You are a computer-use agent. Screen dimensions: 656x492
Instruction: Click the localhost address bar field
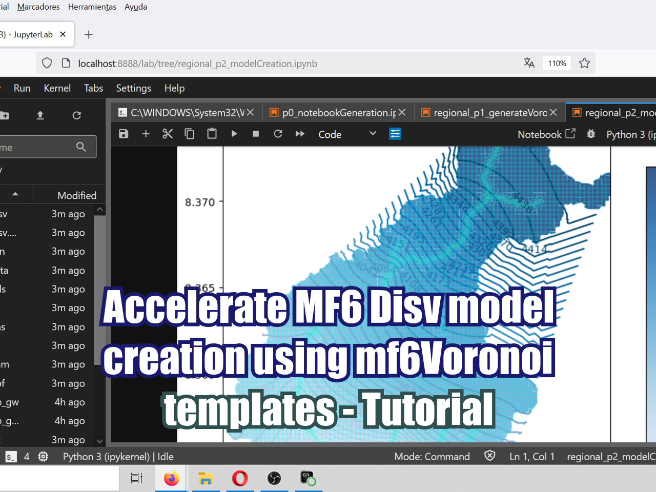(x=205, y=63)
